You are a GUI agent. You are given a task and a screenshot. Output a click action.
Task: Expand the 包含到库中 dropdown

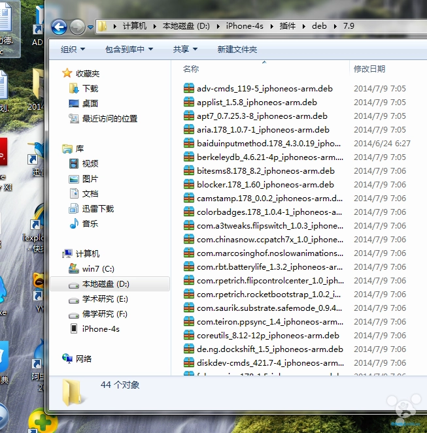click(x=129, y=49)
